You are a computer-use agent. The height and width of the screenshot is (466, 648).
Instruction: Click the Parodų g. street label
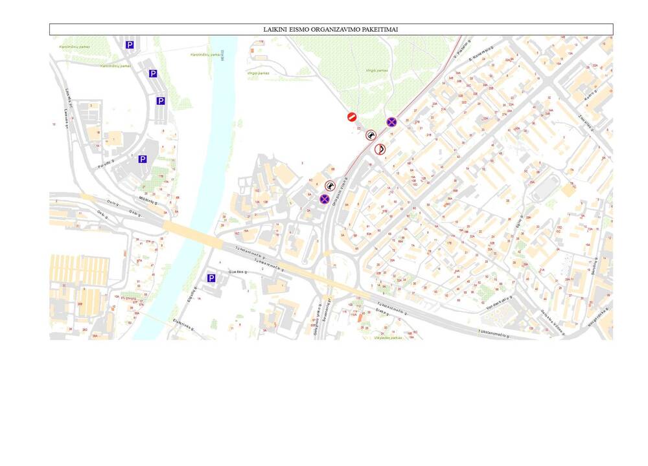coord(106,162)
